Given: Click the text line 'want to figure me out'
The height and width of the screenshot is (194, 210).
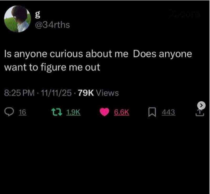Looking at the screenshot, I should pos(52,67).
